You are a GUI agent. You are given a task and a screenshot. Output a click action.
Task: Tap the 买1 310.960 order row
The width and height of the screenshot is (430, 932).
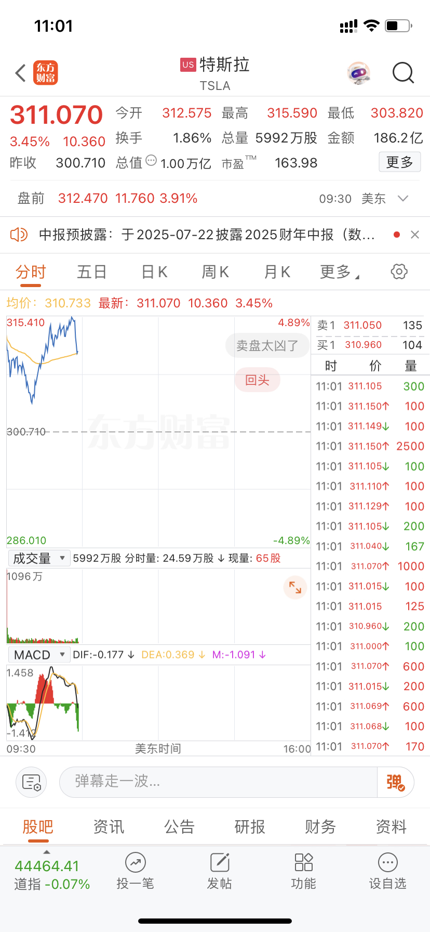370,345
